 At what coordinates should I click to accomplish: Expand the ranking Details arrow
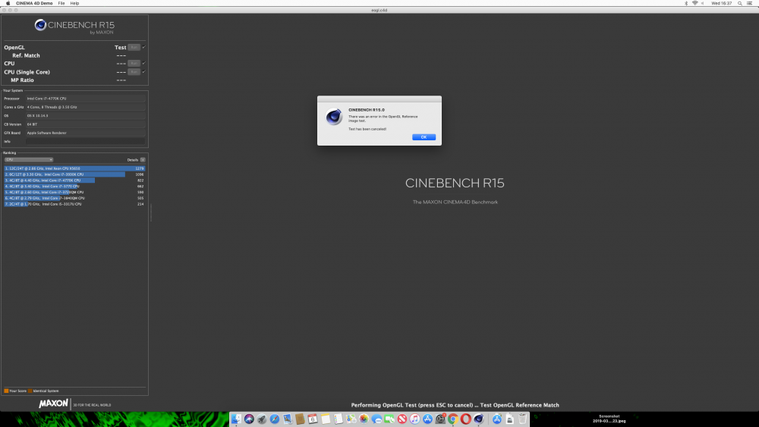coord(143,159)
